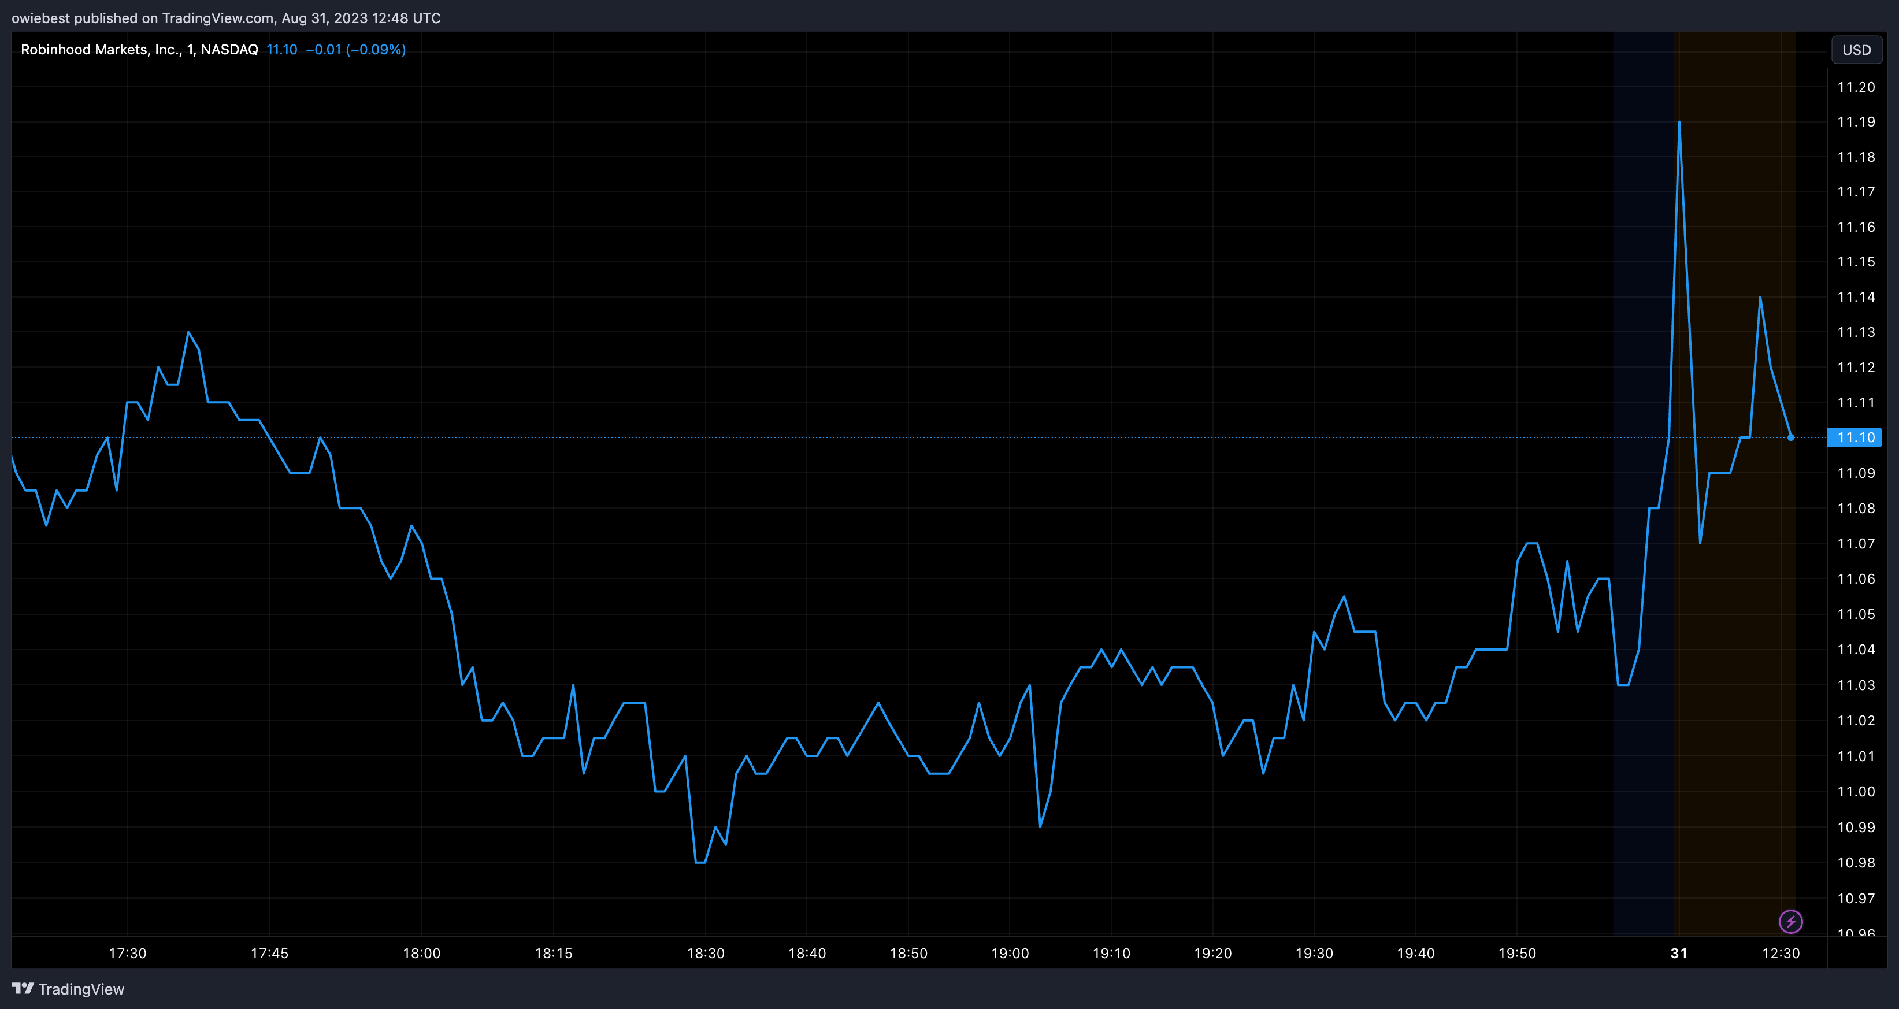Viewport: 1899px width, 1009px height.
Task: Click the 11.18 price axis label
Action: coord(1856,157)
